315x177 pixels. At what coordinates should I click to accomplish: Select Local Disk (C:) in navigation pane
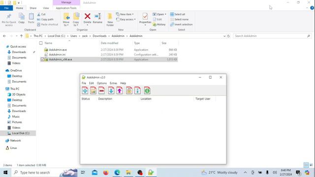pyautogui.click(x=21, y=133)
